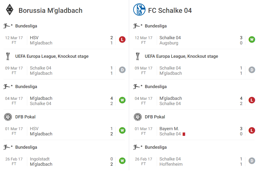Click the FC Schalke 04 club logo
Image resolution: width=258 pixels, height=173 pixels.
click(x=139, y=10)
